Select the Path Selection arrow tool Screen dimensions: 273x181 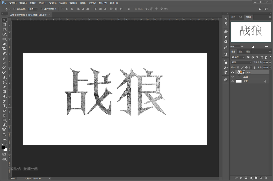point(4,115)
